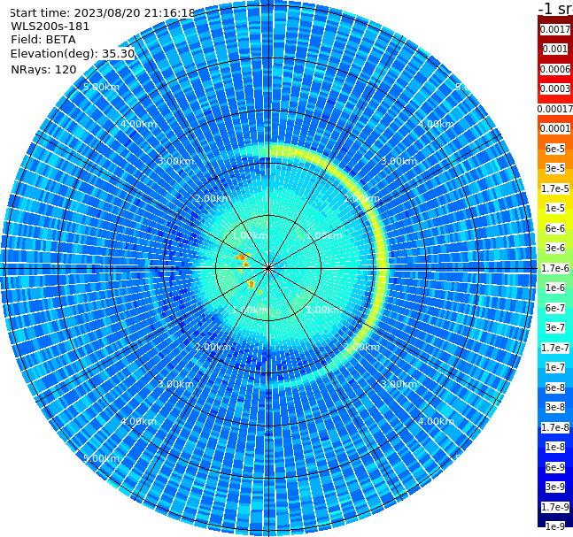Image resolution: width=573 pixels, height=537 pixels.
Task: Select the 4.00km label in upper-right quadrant
Action: pyautogui.click(x=436, y=124)
